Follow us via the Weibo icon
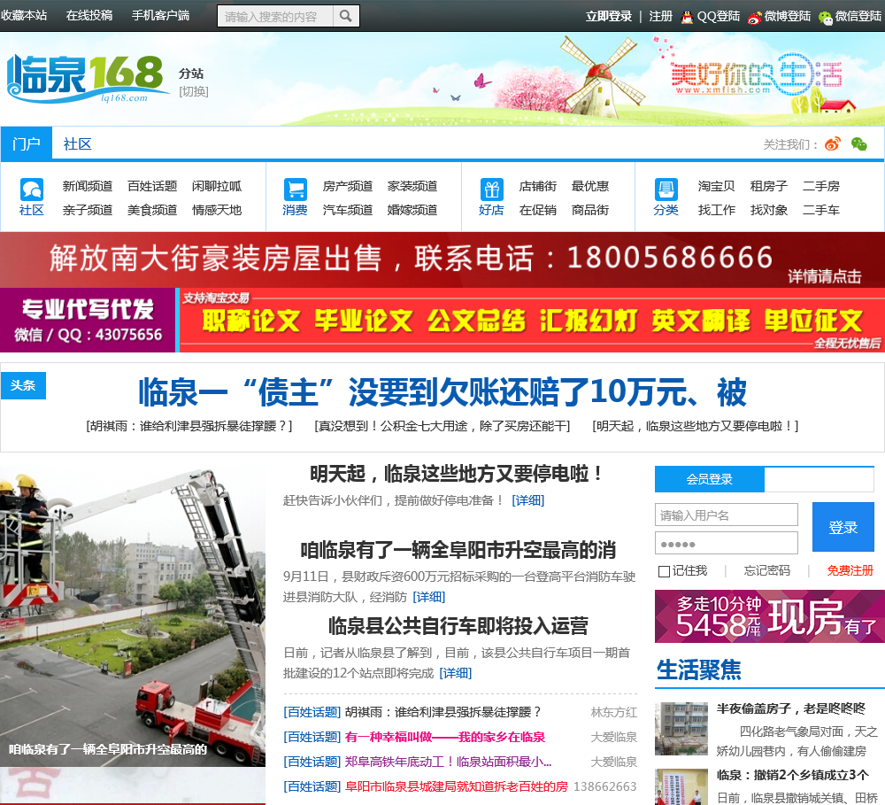This screenshot has width=885, height=805. [833, 144]
